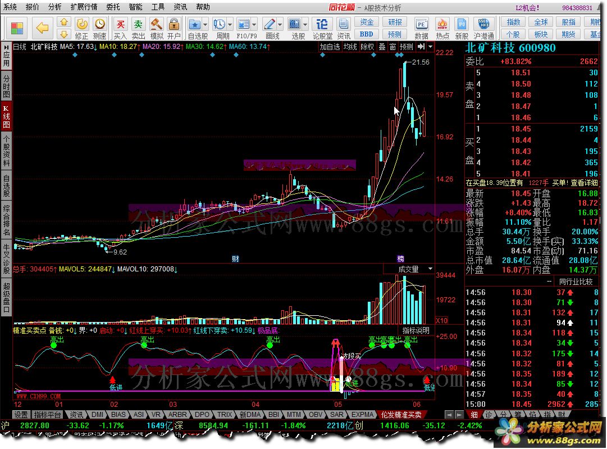Open the 自选股 watchlist folder icon

click(x=194, y=25)
